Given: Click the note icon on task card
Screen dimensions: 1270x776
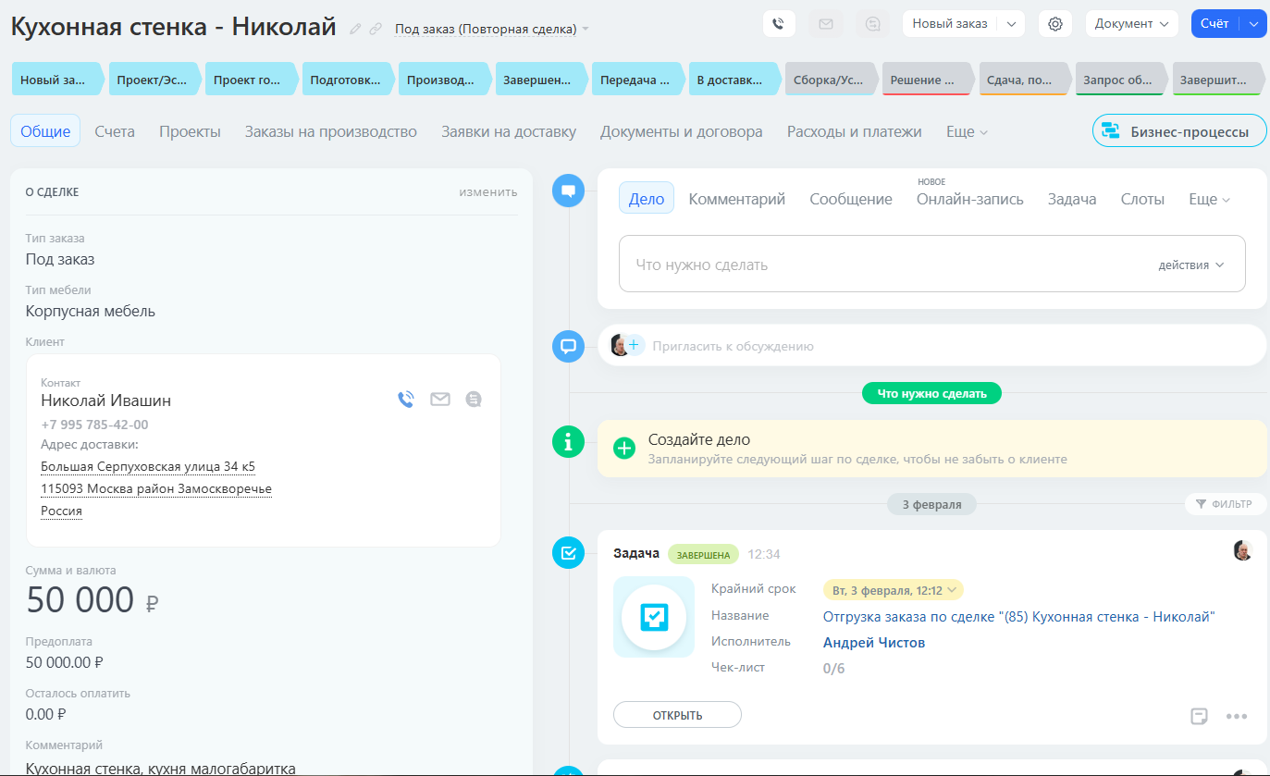Looking at the screenshot, I should pyautogui.click(x=1199, y=716).
